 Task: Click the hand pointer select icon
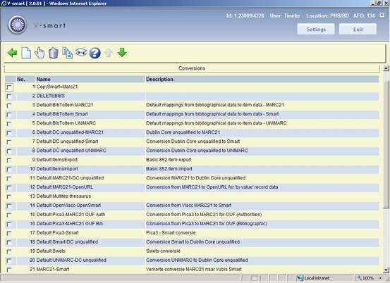coord(39,53)
